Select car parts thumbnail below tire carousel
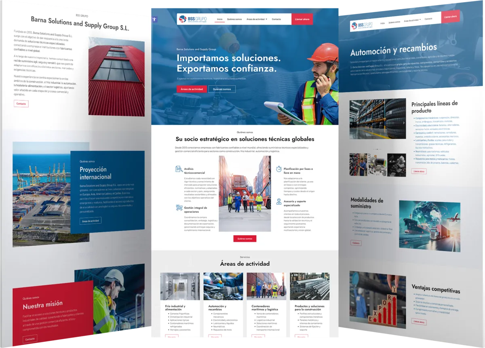485x348 pixels. [377, 164]
